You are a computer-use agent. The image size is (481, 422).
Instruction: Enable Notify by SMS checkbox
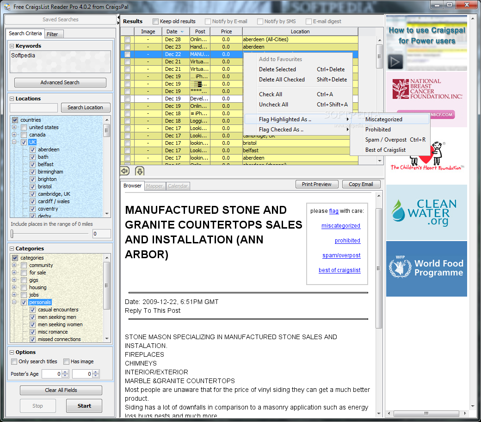tap(260, 21)
